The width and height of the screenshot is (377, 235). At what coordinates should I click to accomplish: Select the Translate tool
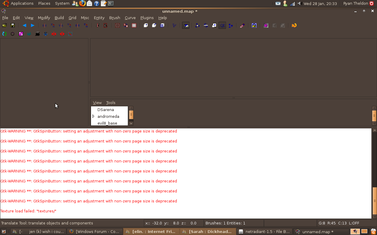coord(198,26)
